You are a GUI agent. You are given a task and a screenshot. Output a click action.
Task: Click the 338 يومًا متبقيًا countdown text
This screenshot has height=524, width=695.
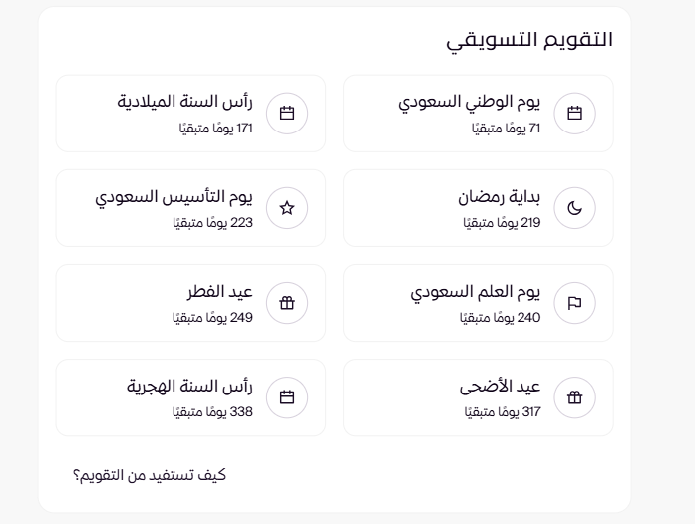(213, 411)
